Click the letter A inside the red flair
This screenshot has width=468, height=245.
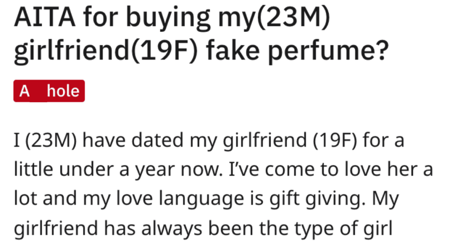point(24,91)
